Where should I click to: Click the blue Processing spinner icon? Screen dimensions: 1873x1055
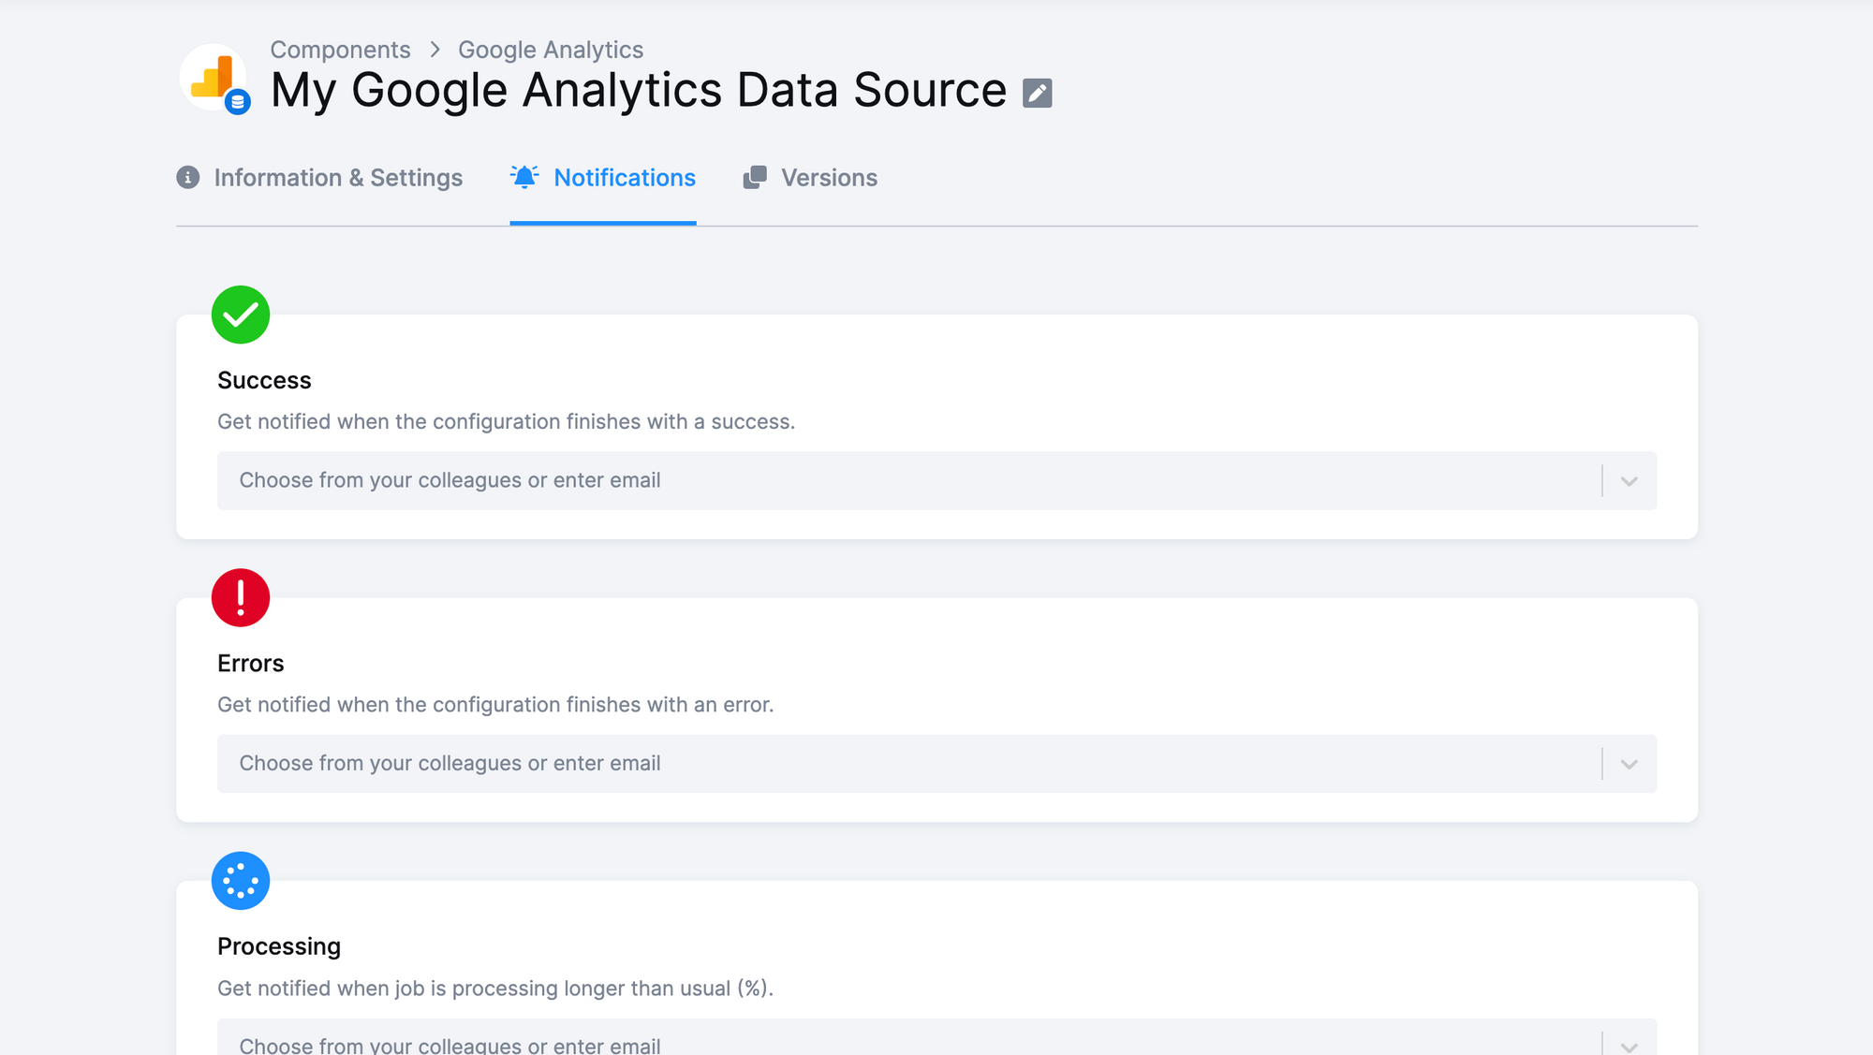(x=241, y=880)
